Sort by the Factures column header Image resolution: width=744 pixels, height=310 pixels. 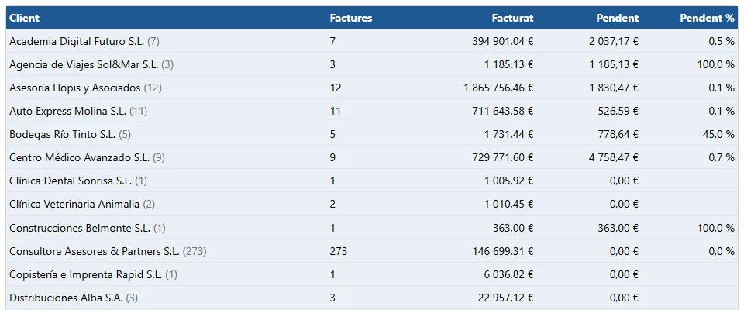[x=350, y=18]
